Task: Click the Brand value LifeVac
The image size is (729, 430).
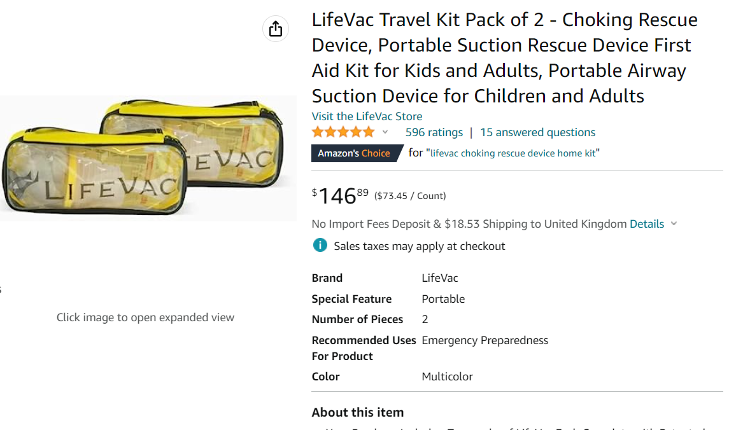Action: pyautogui.click(x=440, y=278)
